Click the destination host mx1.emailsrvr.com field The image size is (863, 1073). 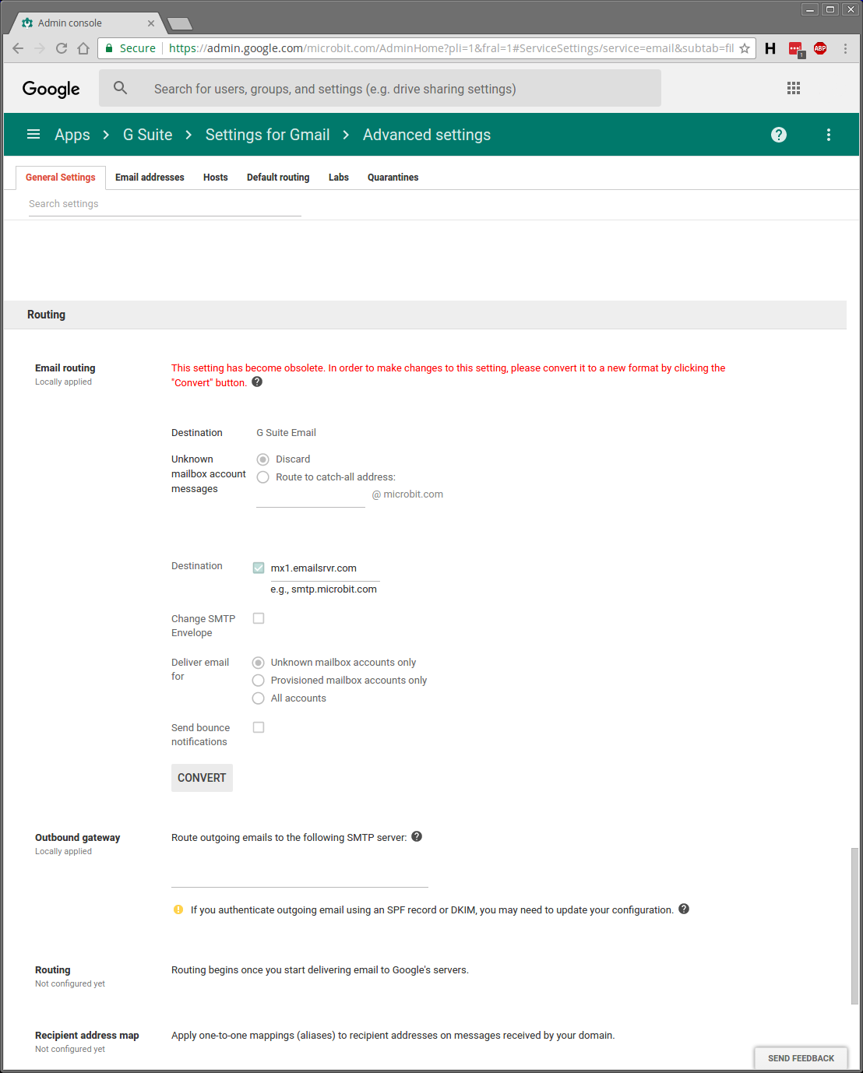(x=325, y=569)
